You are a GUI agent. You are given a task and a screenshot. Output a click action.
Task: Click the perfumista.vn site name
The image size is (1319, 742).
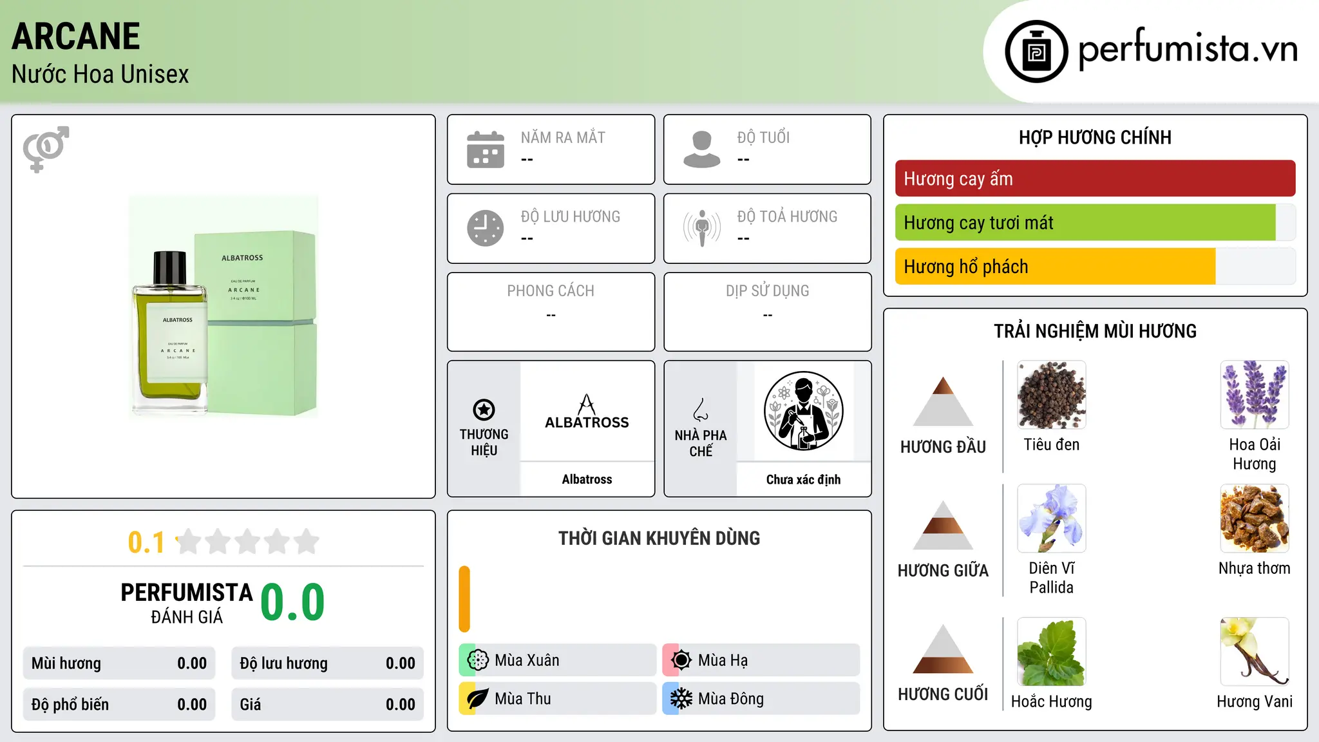[1188, 50]
